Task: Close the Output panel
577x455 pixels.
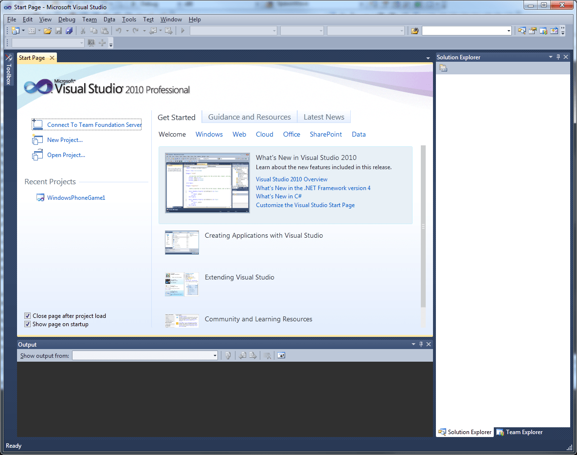Action: (429, 344)
